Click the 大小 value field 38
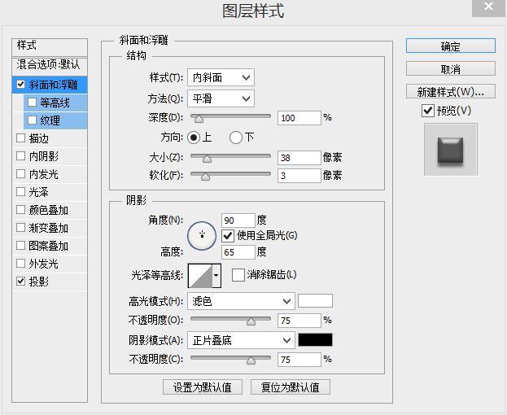 pos(299,158)
